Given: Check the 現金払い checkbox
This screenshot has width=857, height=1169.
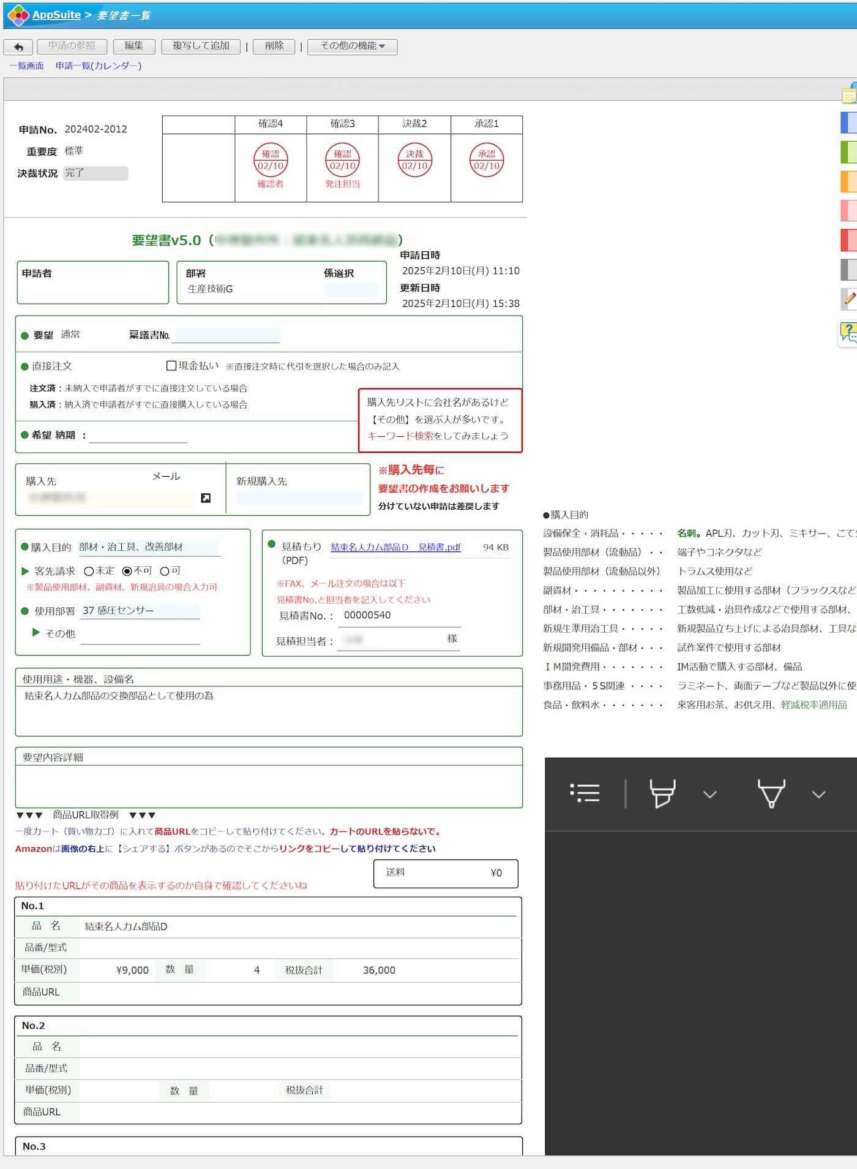Looking at the screenshot, I should click(171, 366).
